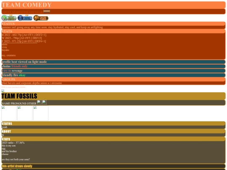This screenshot has width=227, height=170.
Task: Click the 'my.. creatures' text
Action: tap(9, 55)
